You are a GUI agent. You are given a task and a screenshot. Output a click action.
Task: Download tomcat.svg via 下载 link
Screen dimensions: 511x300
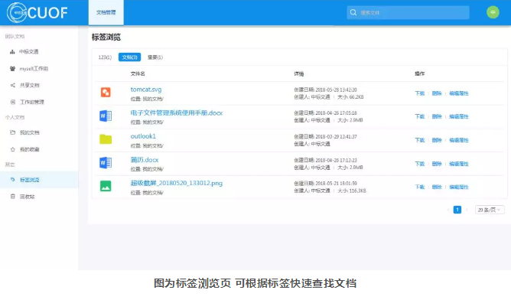click(420, 93)
